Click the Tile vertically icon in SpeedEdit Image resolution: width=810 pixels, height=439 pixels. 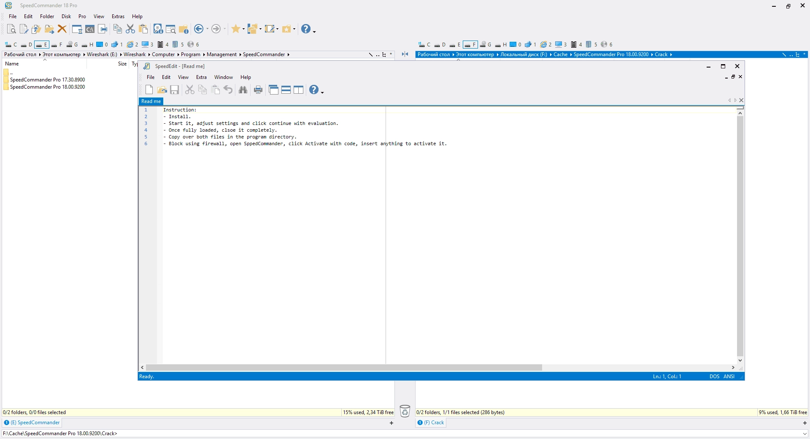point(299,89)
